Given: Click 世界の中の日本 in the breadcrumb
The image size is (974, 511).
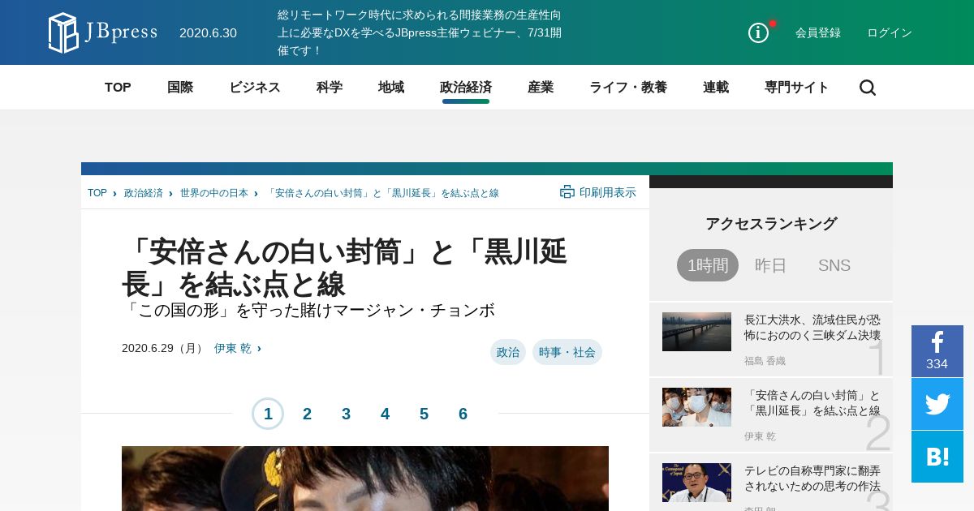Looking at the screenshot, I should tap(214, 193).
